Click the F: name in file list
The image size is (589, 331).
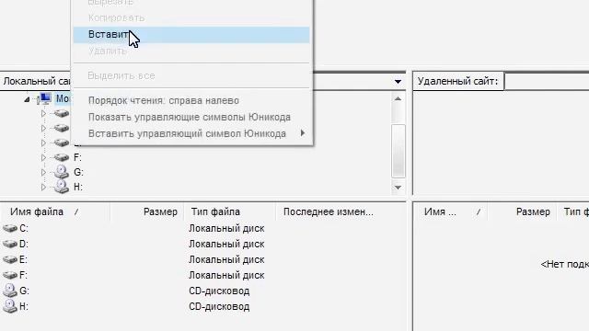23,276
